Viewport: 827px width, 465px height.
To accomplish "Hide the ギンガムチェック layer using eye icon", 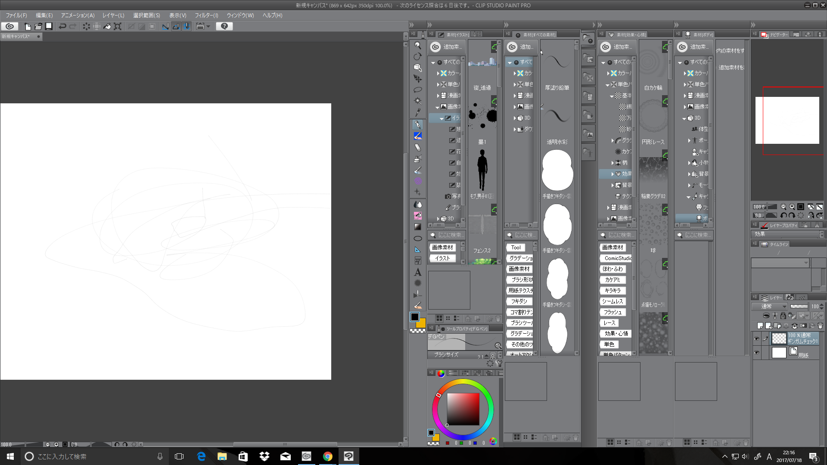I will tap(756, 339).
